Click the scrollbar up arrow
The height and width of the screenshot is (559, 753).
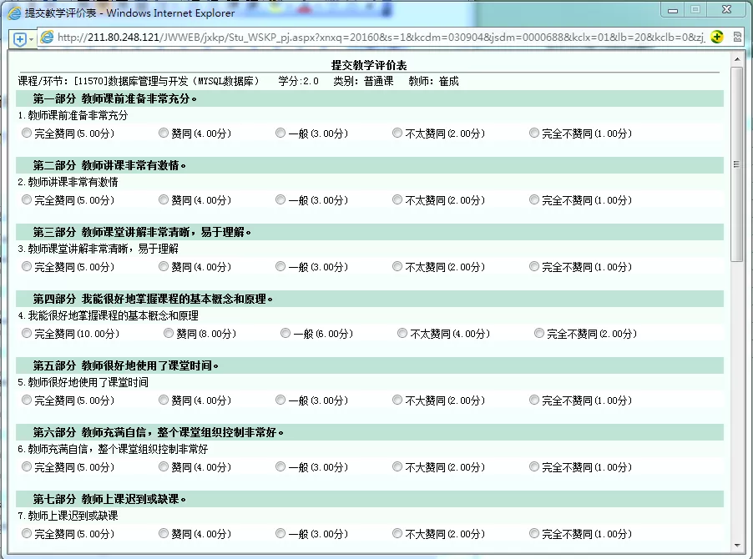point(736,59)
